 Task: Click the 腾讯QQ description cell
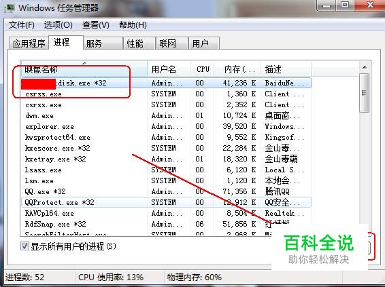(x=278, y=191)
